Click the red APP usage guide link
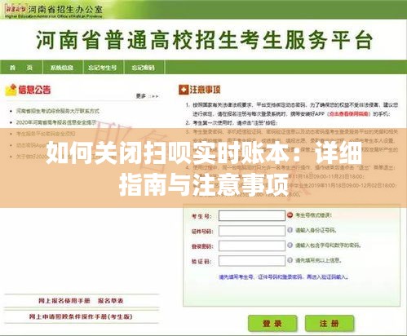This screenshot has height=336, width=407. (x=349, y=113)
